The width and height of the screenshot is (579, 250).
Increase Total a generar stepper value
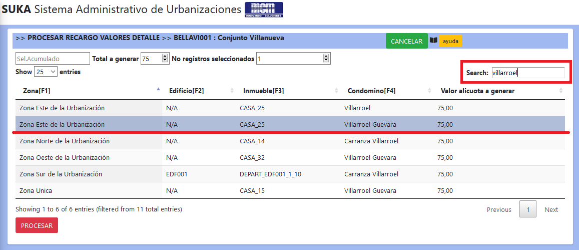(x=165, y=56)
